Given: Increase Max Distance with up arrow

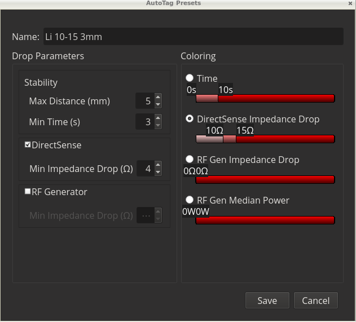Looking at the screenshot, I should click(158, 98).
